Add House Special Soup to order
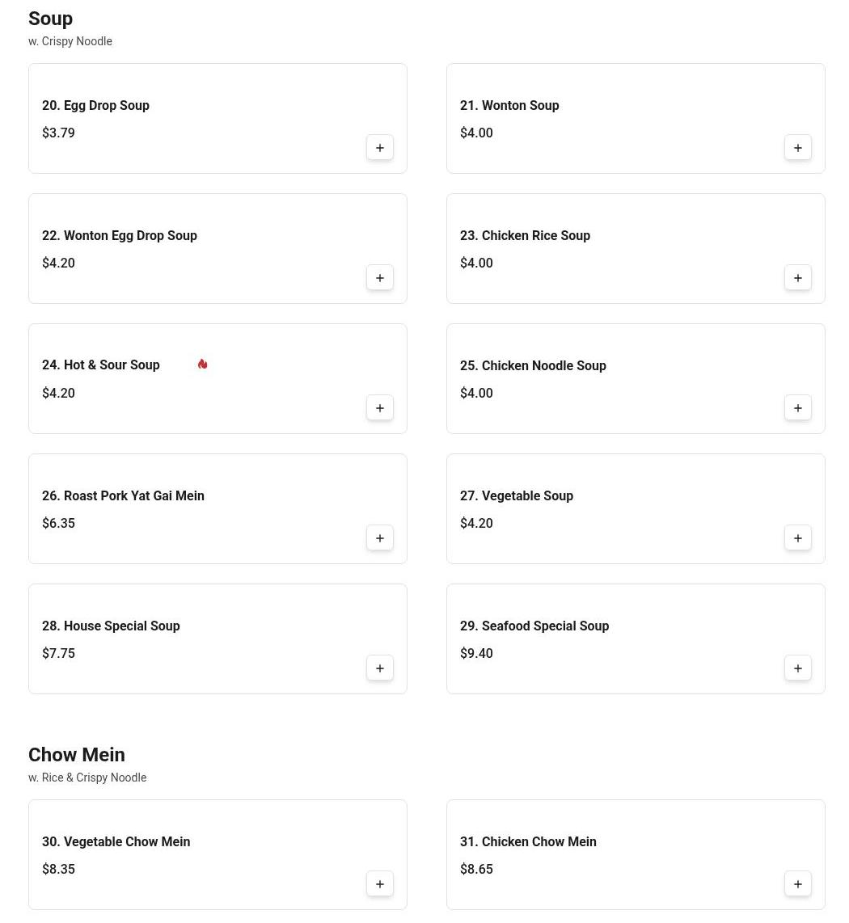This screenshot has height=923, width=849. pyautogui.click(x=380, y=668)
